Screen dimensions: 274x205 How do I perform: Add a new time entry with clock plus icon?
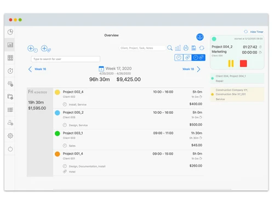32,49
